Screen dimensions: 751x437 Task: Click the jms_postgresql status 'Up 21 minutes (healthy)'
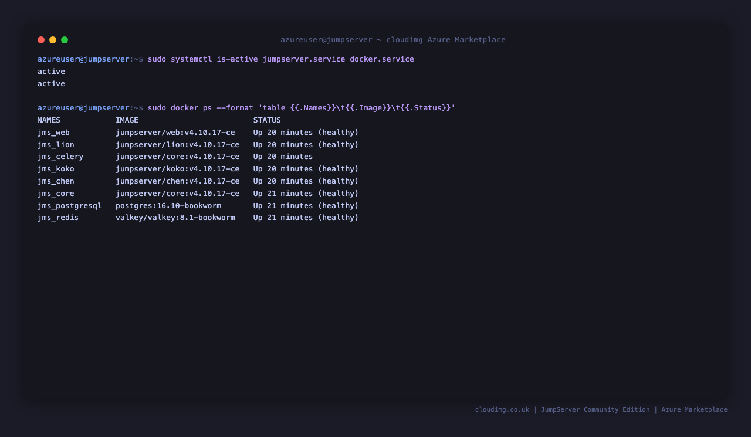(x=306, y=206)
